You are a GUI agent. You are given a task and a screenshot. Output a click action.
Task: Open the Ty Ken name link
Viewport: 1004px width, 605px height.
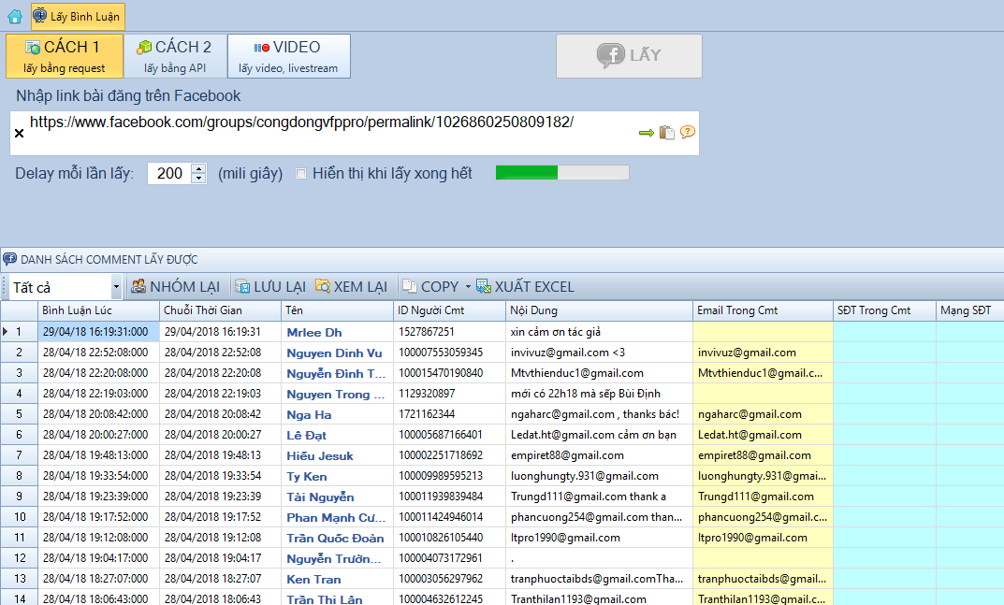[x=306, y=476]
